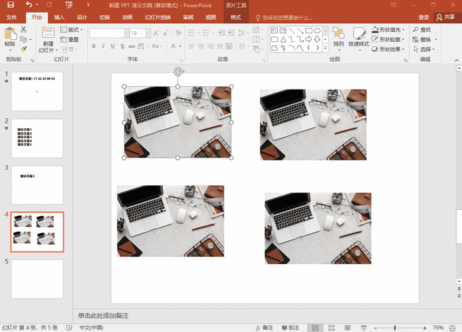Click 共享 share button
This screenshot has height=332, width=462.
click(x=446, y=17)
